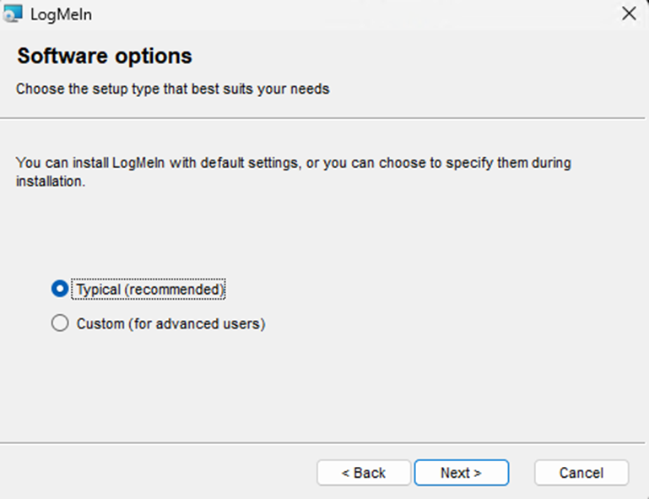Click the "Typical (recommended)" label text

click(150, 289)
